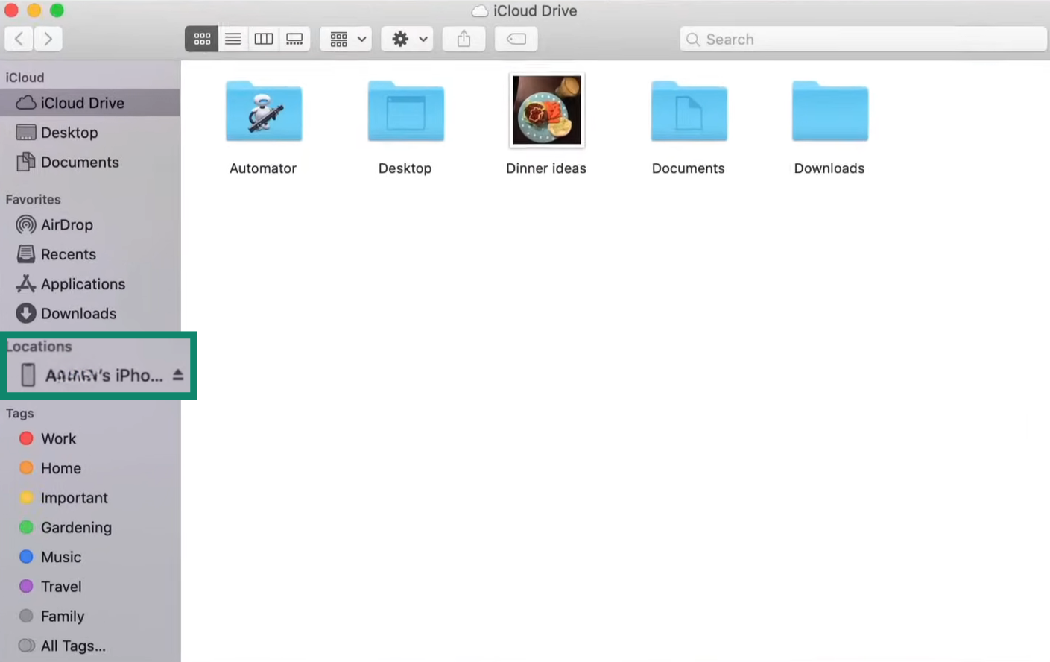Switch to gallery view in the toolbar
This screenshot has width=1050, height=662.
point(294,39)
